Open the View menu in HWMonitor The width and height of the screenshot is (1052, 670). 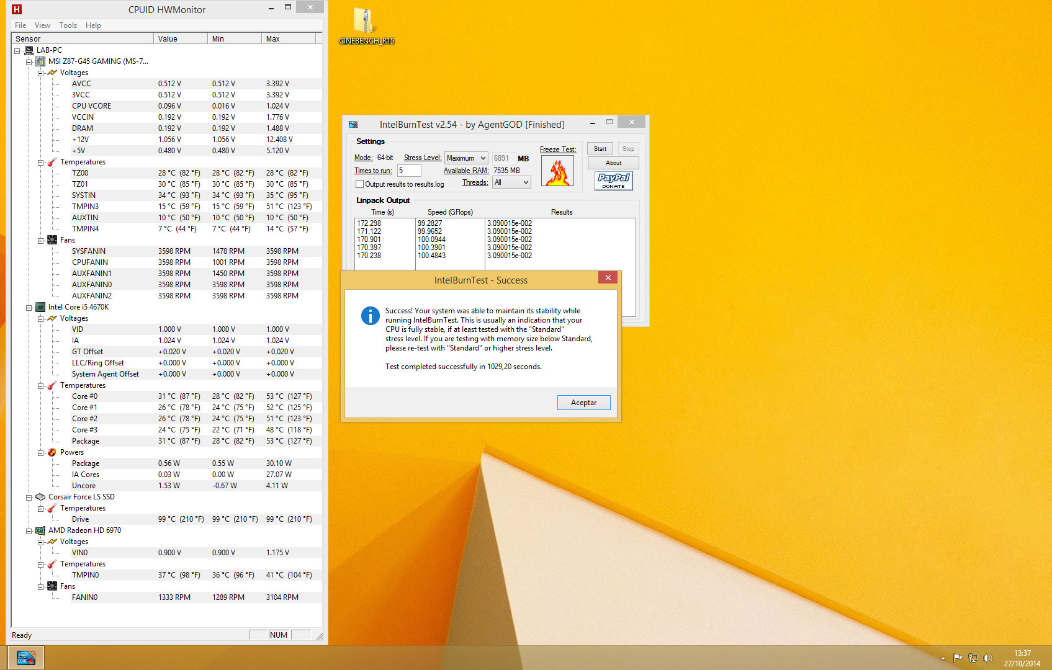(42, 25)
